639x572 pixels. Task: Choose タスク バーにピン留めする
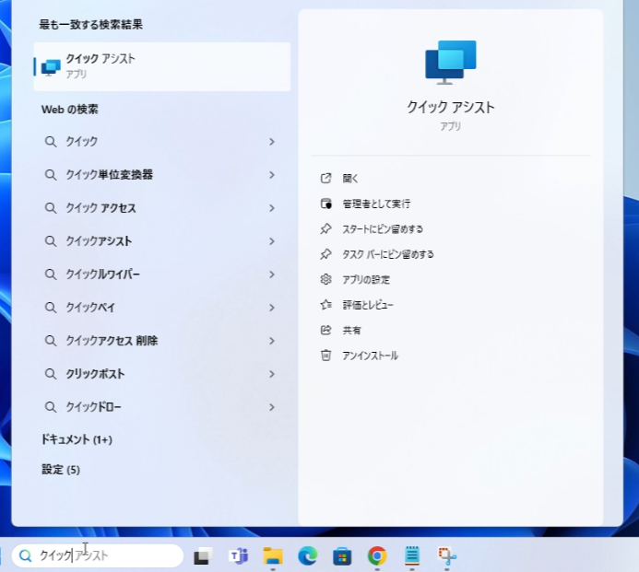pos(387,254)
